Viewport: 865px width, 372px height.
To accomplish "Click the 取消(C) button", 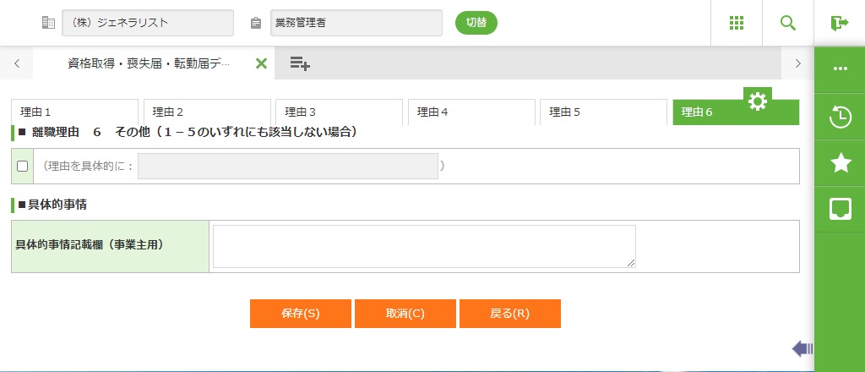I will tap(405, 314).
